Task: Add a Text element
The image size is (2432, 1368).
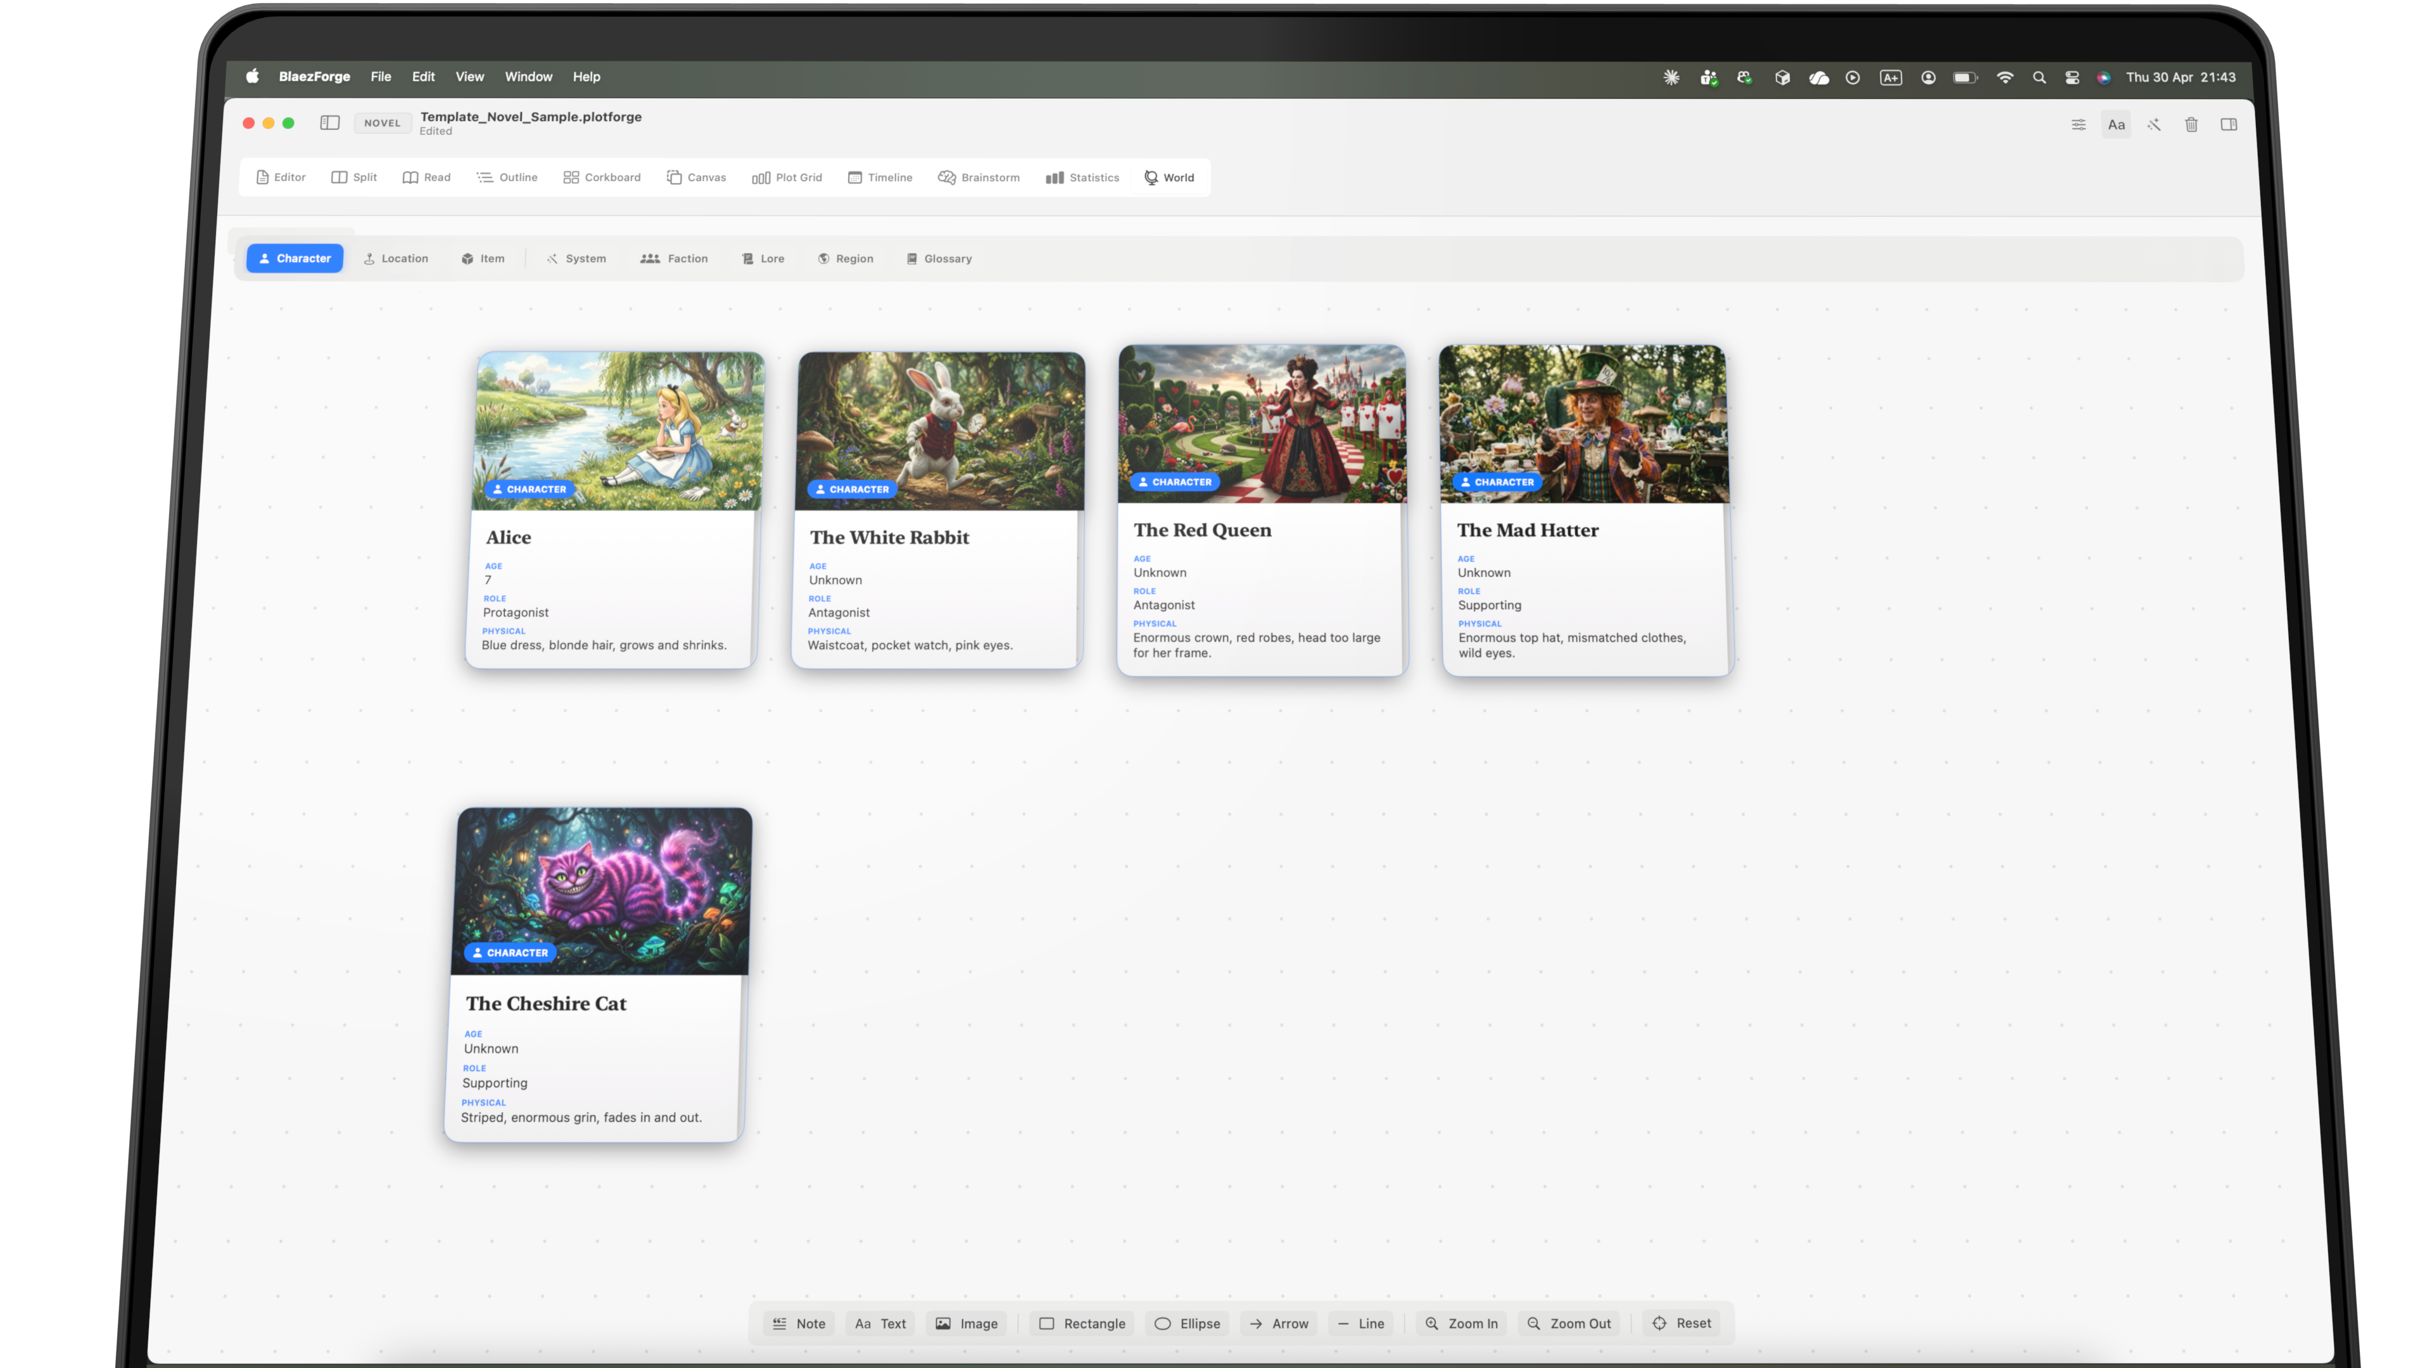Action: 880,1324
